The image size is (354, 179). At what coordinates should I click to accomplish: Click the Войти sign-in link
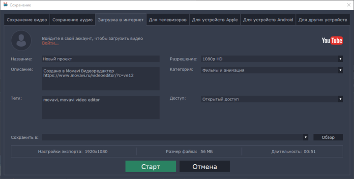coord(50,43)
